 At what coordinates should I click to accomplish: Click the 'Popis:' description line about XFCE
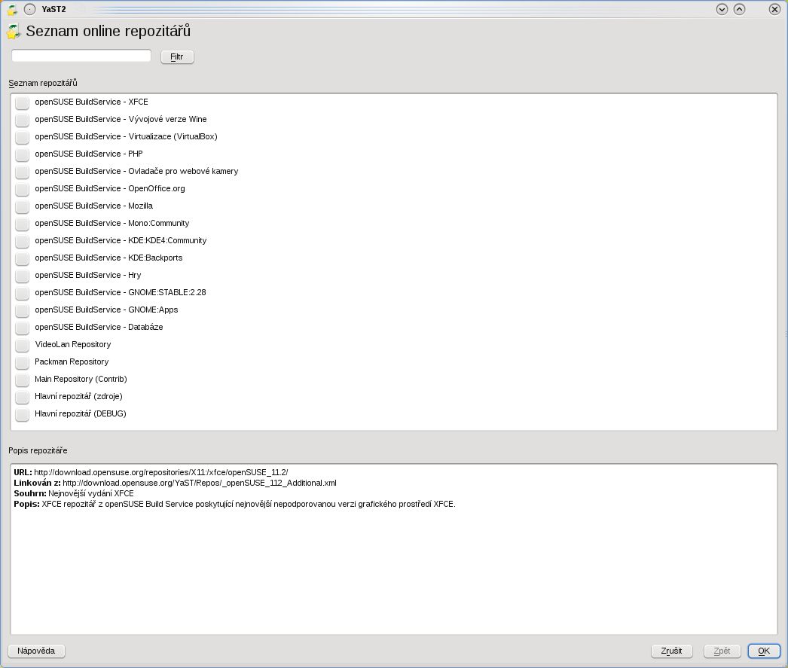click(235, 505)
